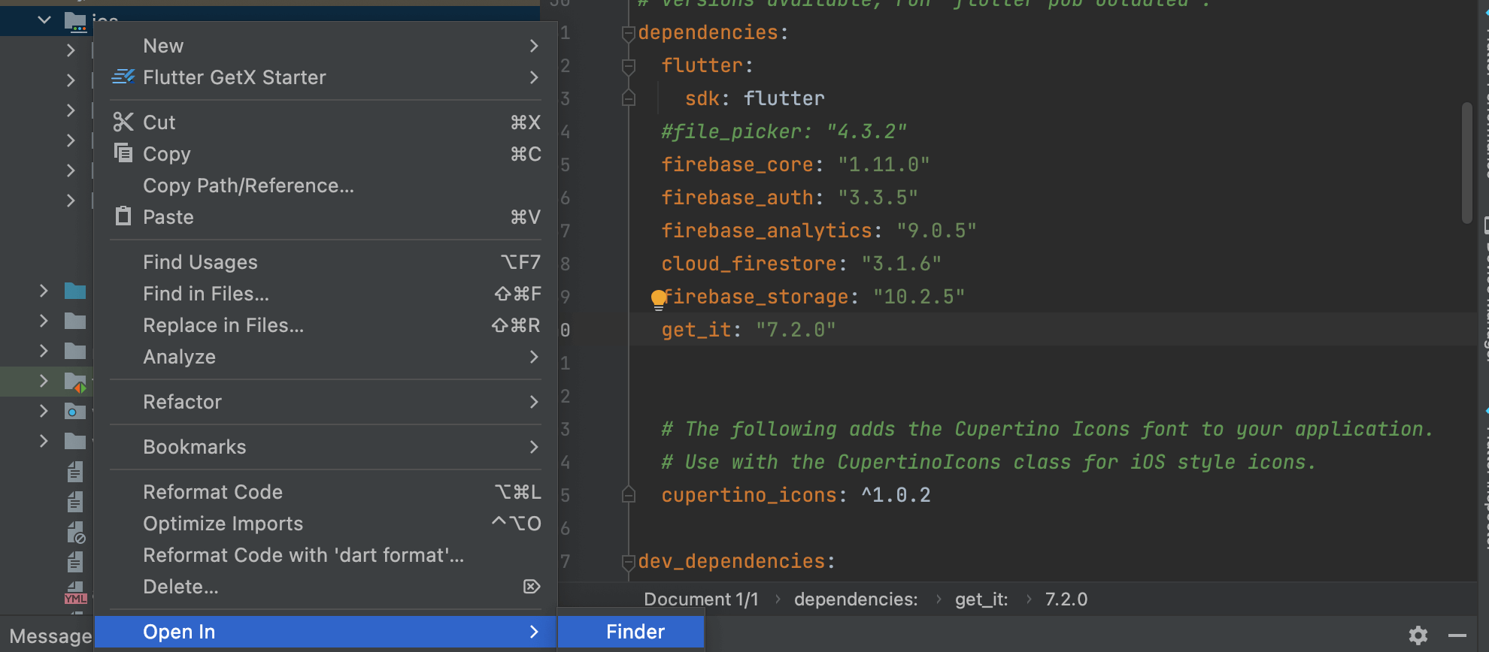Click the firebase_auth dependency line
The height and width of the screenshot is (652, 1489).
click(789, 198)
